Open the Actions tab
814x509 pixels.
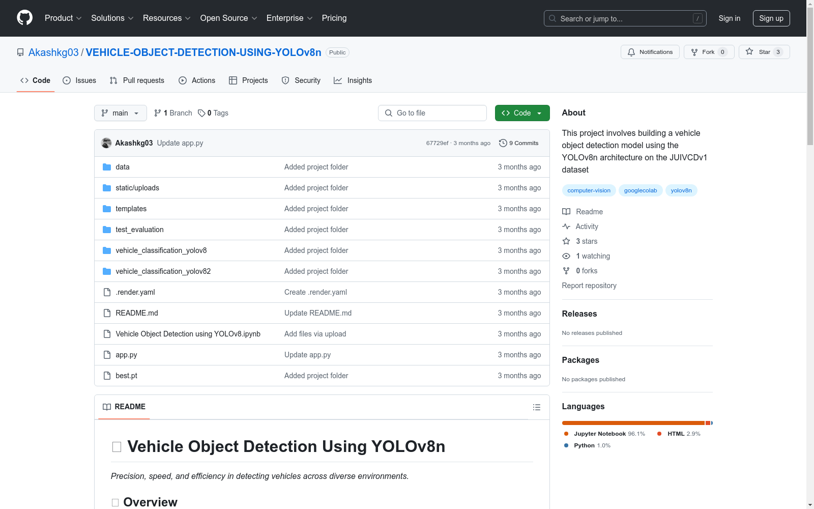click(197, 80)
